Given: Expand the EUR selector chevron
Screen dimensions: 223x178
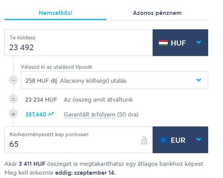Looking at the screenshot, I should pyautogui.click(x=198, y=139).
